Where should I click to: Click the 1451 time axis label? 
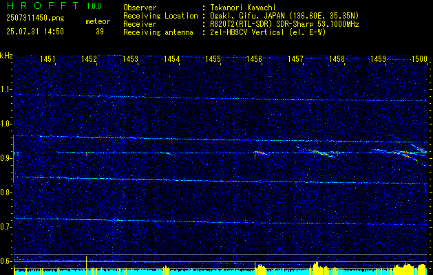(47, 58)
